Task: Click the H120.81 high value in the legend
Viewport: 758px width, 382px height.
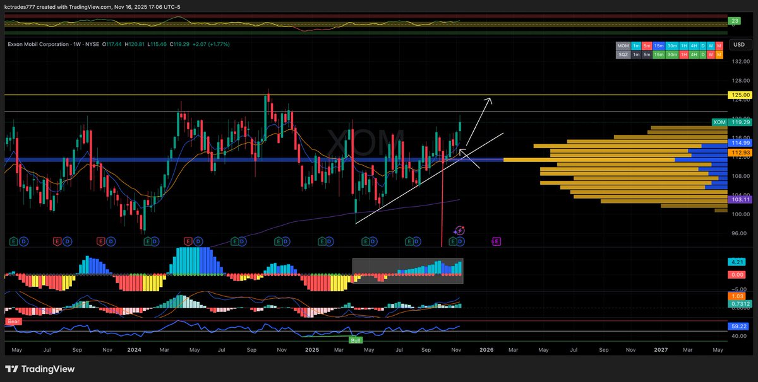Action: point(136,44)
